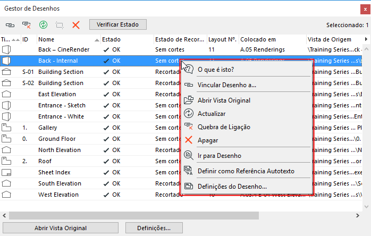
Task: Click the Back – CineRender row type icon
Action: (x=6, y=49)
